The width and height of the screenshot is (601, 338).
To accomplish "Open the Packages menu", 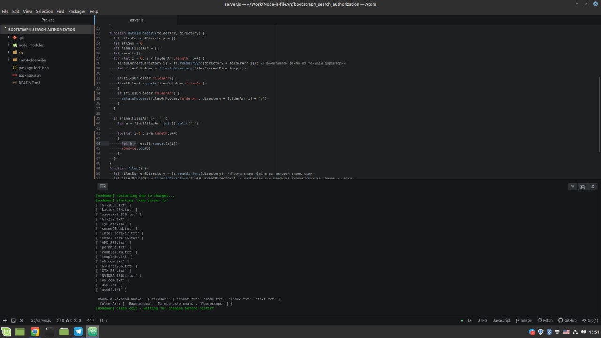I will click(x=77, y=11).
